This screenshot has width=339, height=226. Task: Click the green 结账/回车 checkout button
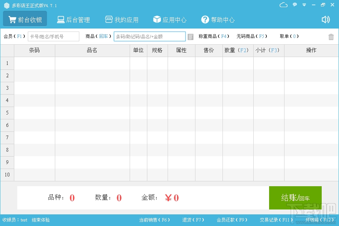click(295, 198)
